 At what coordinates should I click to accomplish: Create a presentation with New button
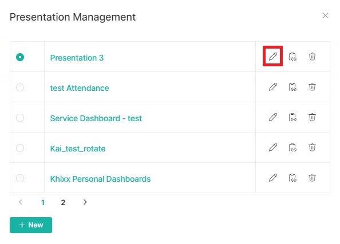click(x=31, y=225)
